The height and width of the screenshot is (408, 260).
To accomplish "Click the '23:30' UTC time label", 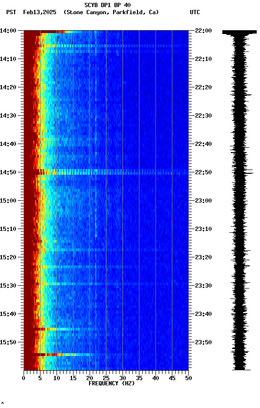I will (x=203, y=286).
